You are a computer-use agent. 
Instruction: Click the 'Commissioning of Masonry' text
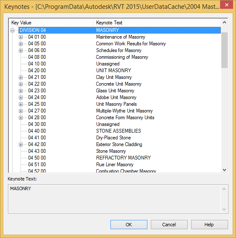[x=122, y=57]
